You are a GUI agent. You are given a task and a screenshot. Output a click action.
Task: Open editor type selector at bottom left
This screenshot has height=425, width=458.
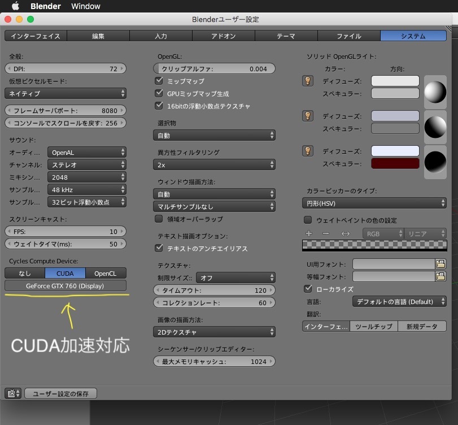[13, 393]
